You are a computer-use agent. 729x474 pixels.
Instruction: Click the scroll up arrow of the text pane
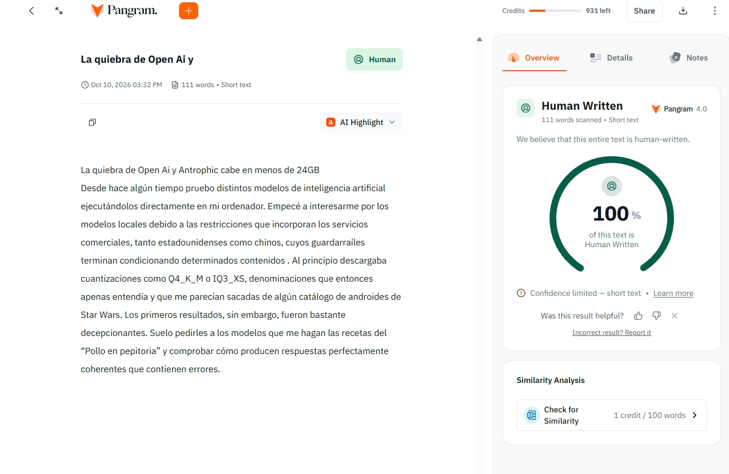[x=479, y=40]
